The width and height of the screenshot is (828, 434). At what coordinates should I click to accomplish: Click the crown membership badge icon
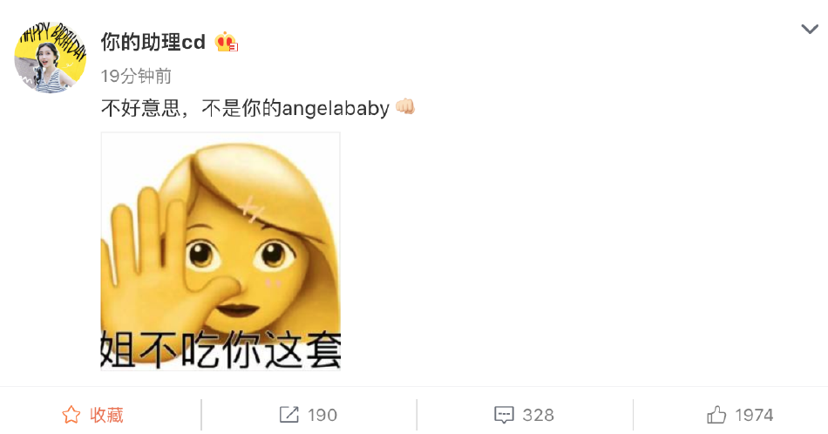(x=226, y=42)
